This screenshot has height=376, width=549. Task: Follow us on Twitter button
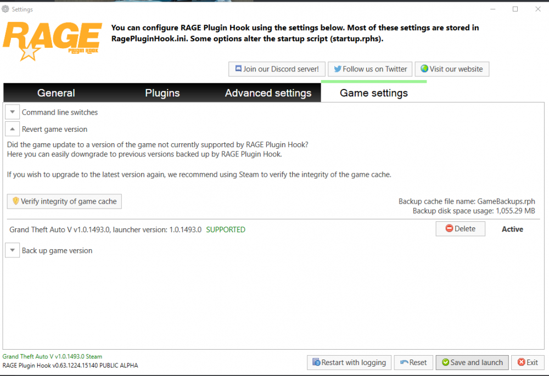coord(370,69)
